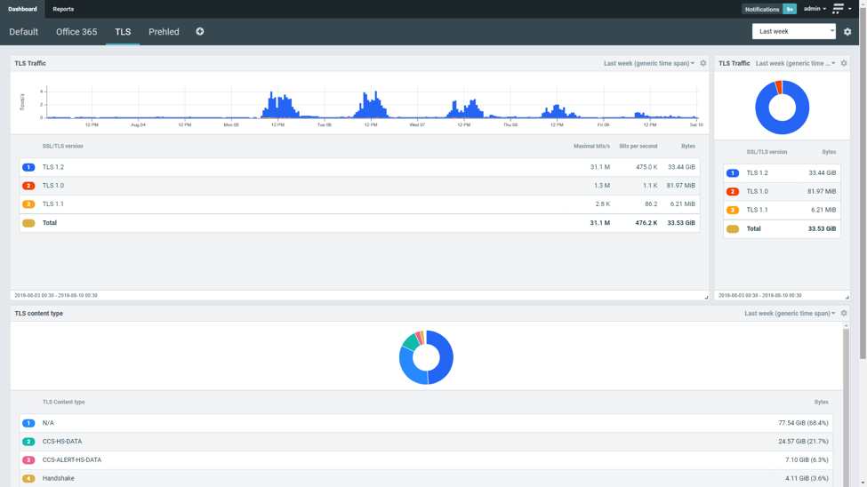The width and height of the screenshot is (867, 487).
Task: Open settings gear of wide TLS Traffic widget
Action: 702,63
